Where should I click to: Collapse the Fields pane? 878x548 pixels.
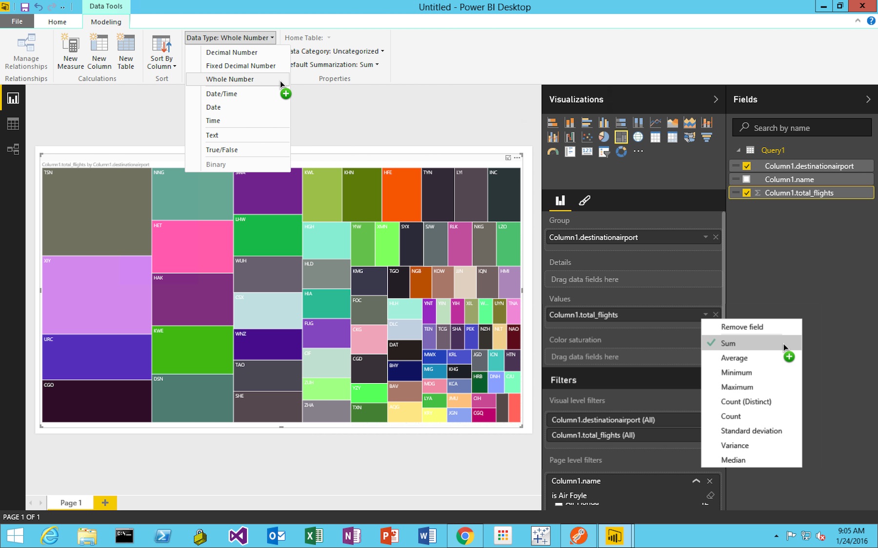pyautogui.click(x=868, y=99)
